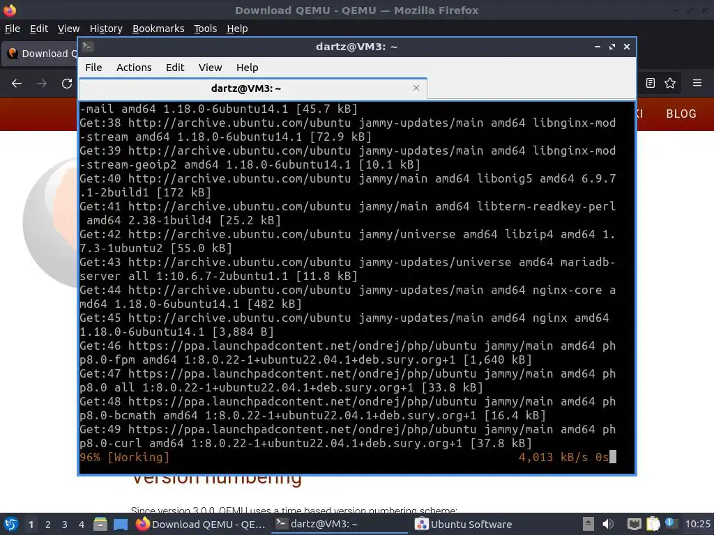Screen dimensions: 714x535
Task: Click the terminal window title bar icon
Action: tap(88, 47)
